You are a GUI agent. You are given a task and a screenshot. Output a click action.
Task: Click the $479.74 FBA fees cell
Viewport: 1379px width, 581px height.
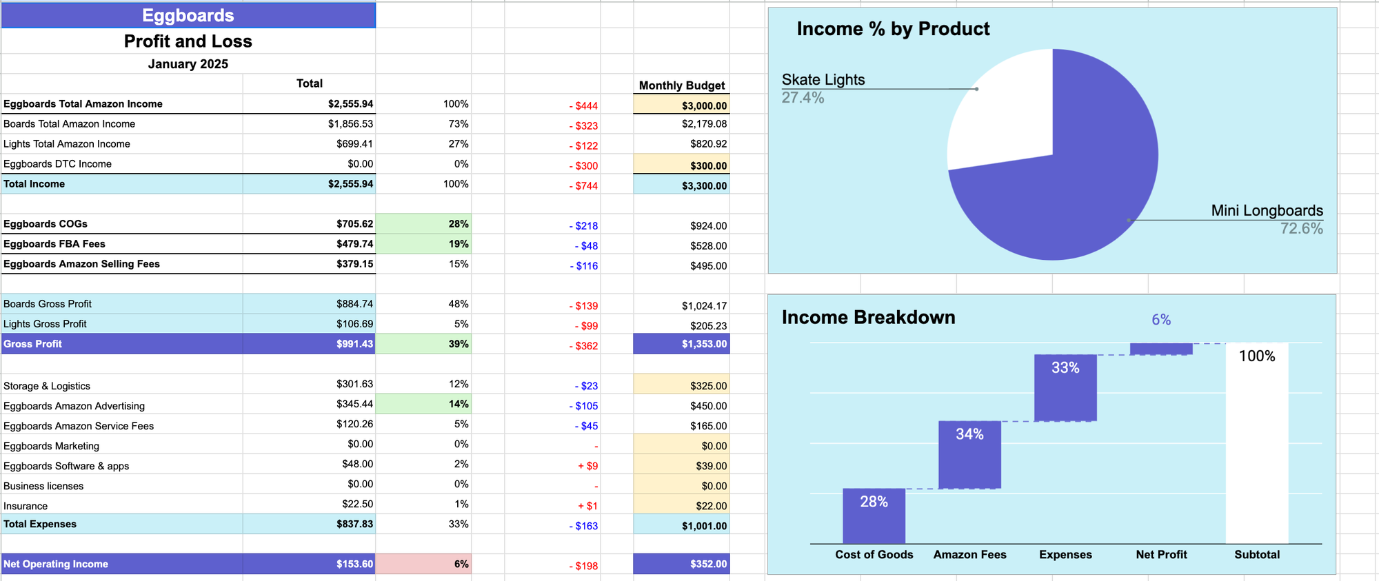point(309,244)
